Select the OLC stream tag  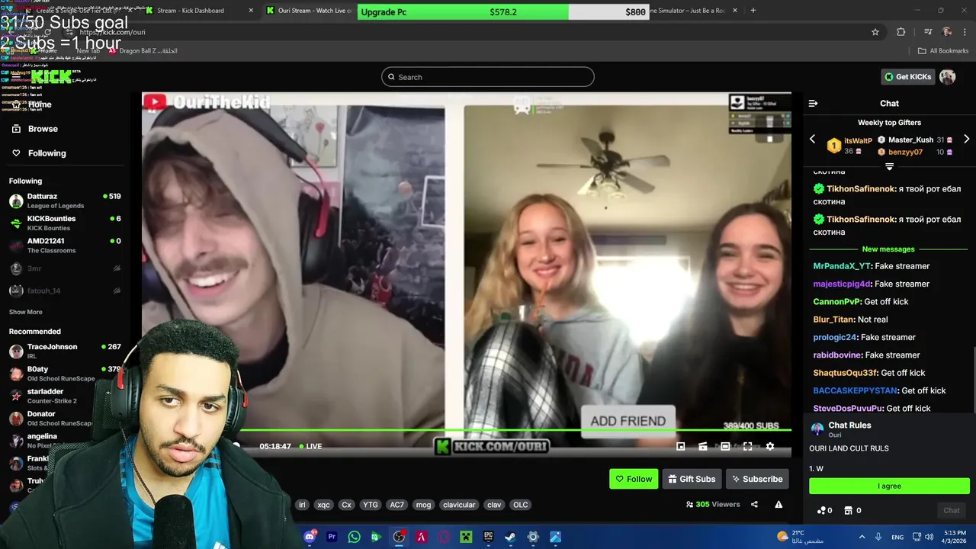[x=520, y=505]
